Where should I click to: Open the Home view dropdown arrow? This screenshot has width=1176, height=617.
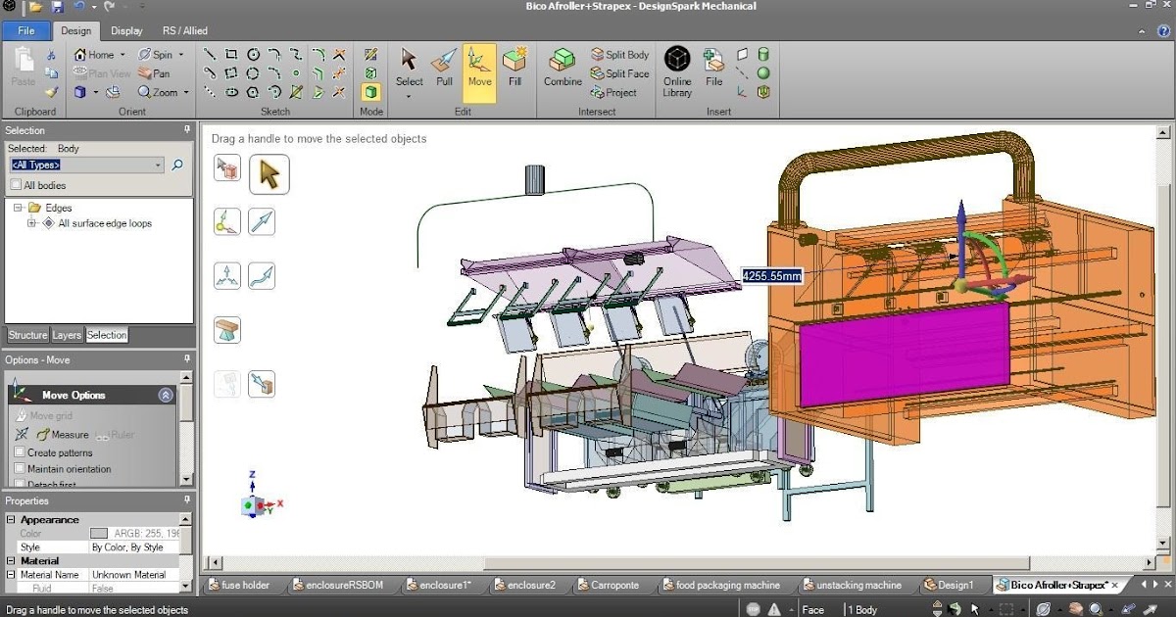pos(122,56)
